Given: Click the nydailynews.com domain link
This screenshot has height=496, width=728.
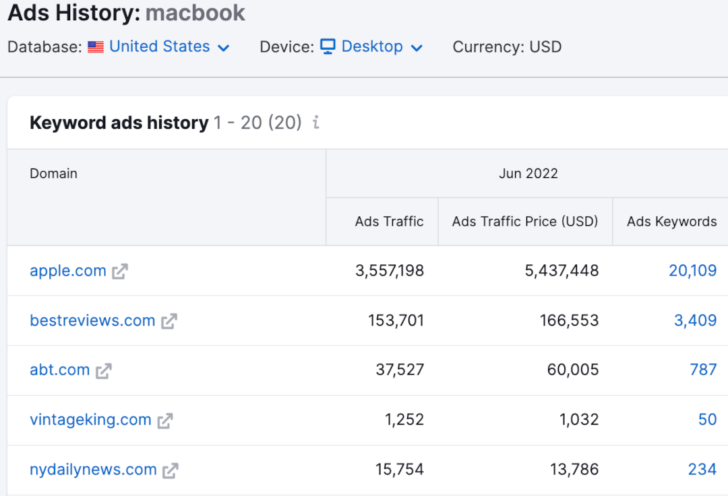Looking at the screenshot, I should (x=92, y=470).
